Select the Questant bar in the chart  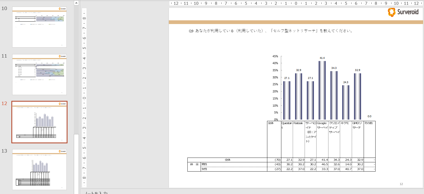pos(287,100)
